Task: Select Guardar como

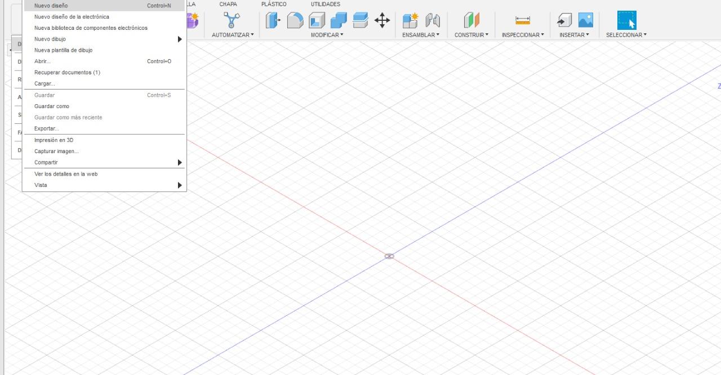Action: pyautogui.click(x=104, y=106)
